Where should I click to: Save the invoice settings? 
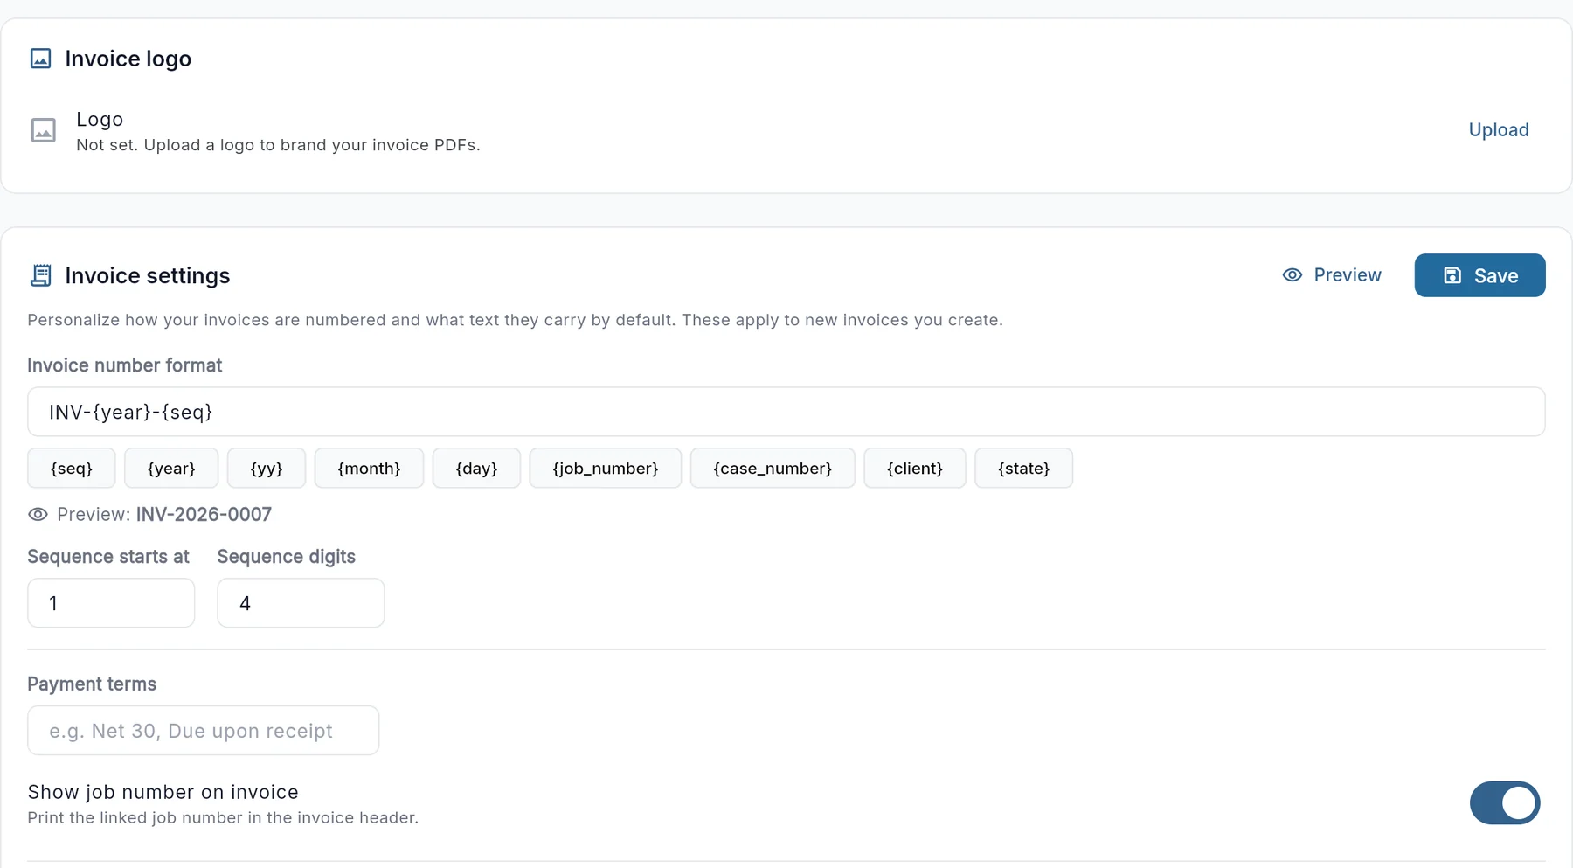point(1479,275)
